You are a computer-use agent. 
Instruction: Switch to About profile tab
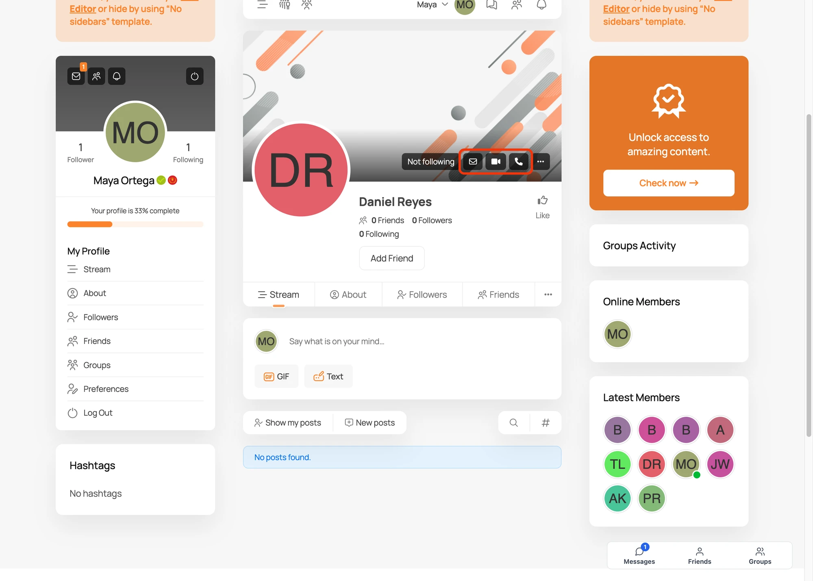coord(348,295)
